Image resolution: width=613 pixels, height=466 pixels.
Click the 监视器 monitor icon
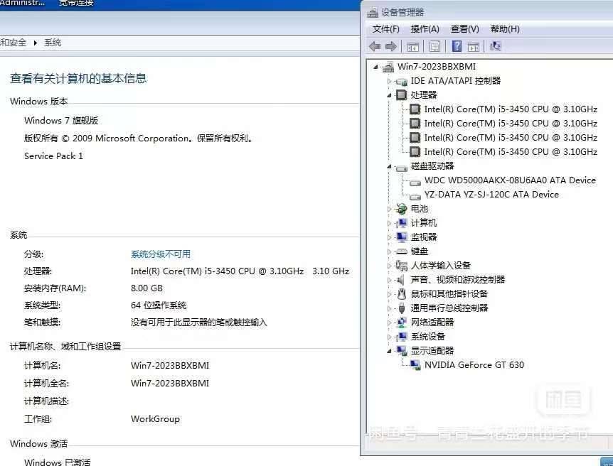tap(402, 237)
